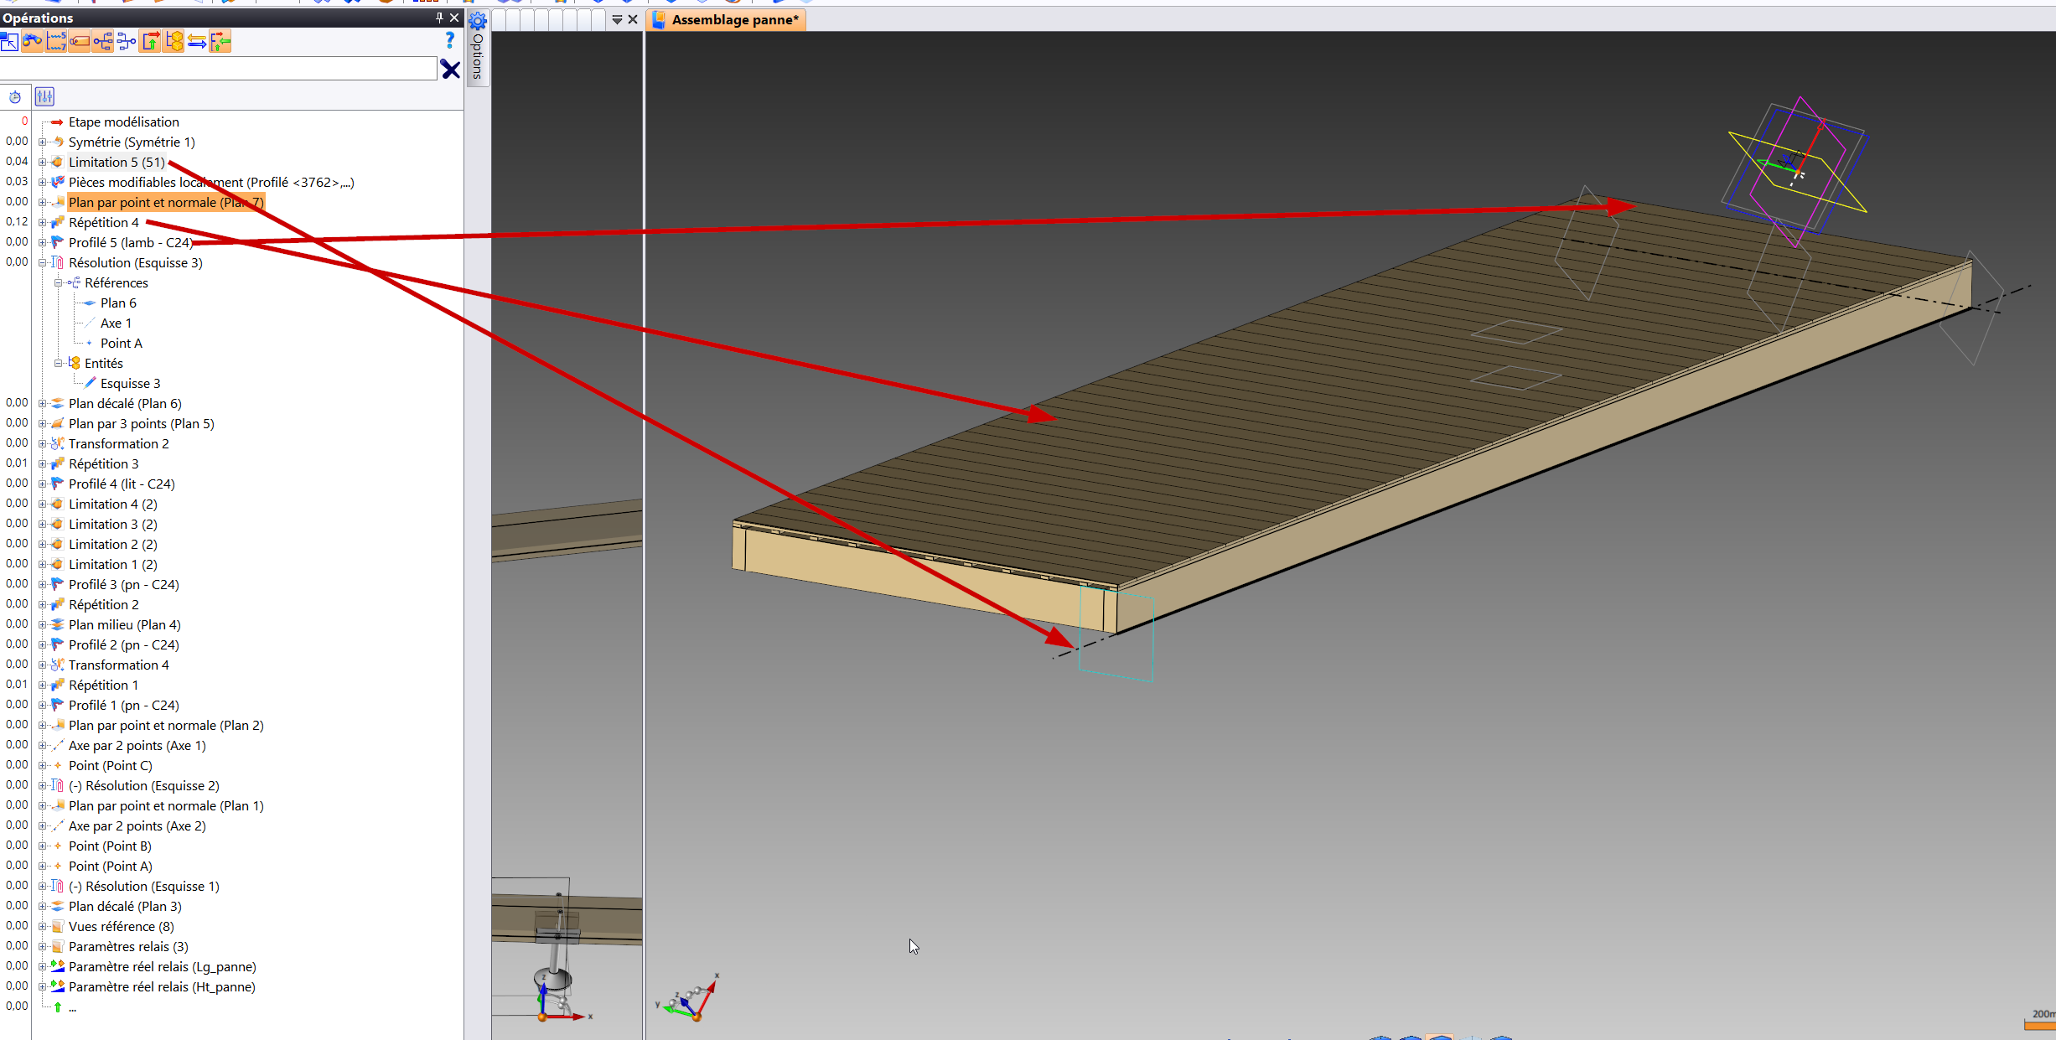Toggle the yellow cubes tree icon
This screenshot has height=1040, width=2056.
point(173,41)
